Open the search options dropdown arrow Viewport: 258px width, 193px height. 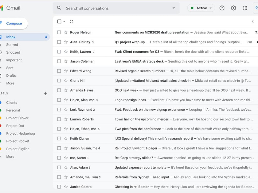point(174,8)
